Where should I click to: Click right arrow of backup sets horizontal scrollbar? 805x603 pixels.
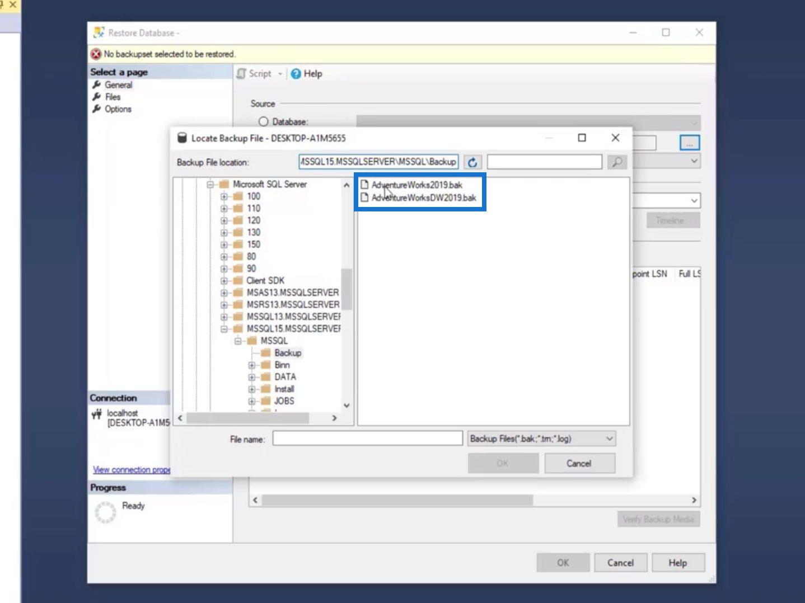(694, 500)
